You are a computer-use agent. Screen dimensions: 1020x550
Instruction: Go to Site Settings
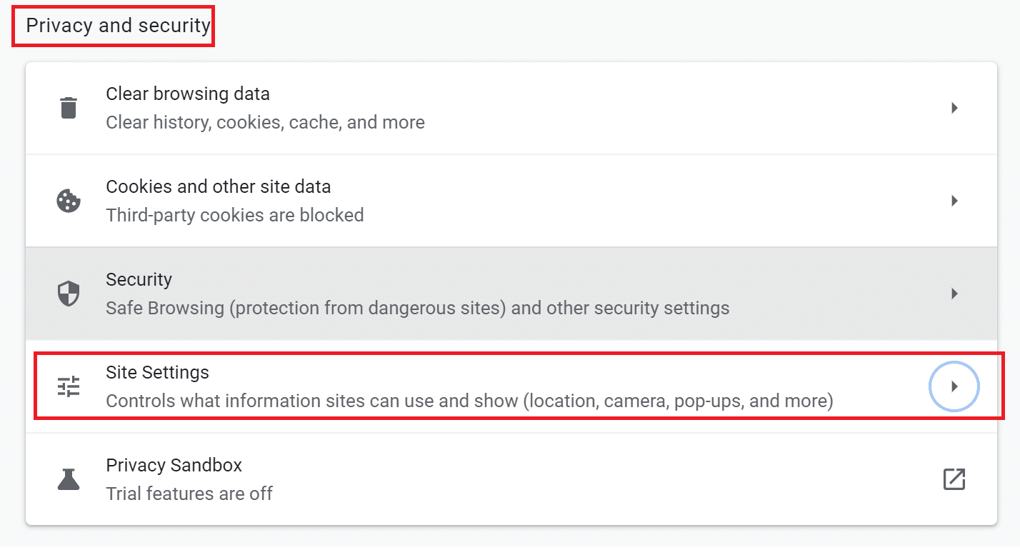157,372
